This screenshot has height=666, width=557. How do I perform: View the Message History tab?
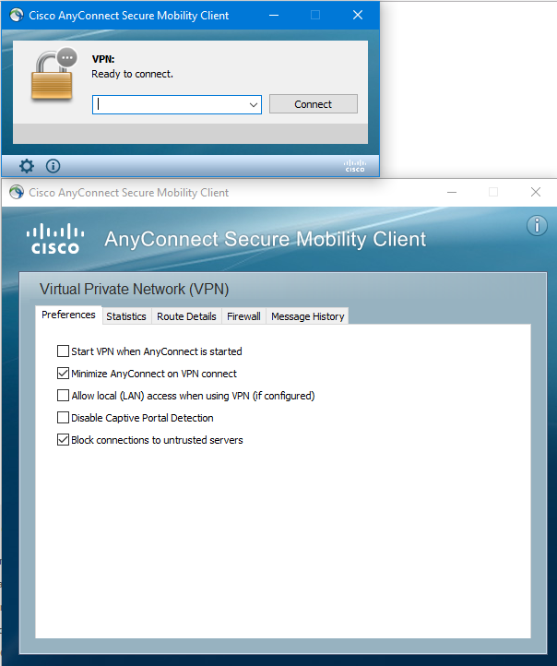tap(307, 316)
